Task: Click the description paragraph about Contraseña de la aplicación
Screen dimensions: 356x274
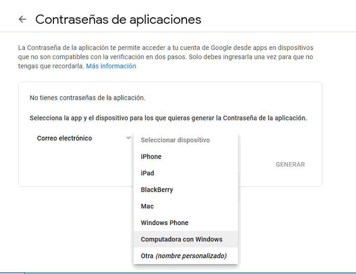Action: 166,57
